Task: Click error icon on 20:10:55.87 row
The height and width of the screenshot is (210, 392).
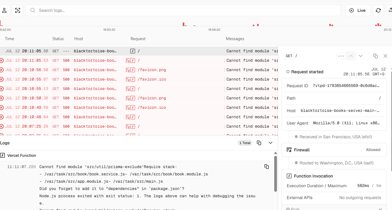Action: pos(2,79)
